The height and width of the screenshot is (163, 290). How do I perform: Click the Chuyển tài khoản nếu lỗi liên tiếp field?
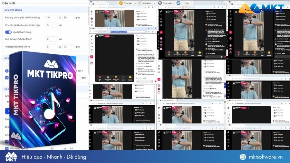click(x=52, y=25)
